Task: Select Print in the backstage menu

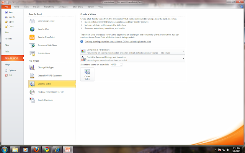Action: (x=7, y=52)
